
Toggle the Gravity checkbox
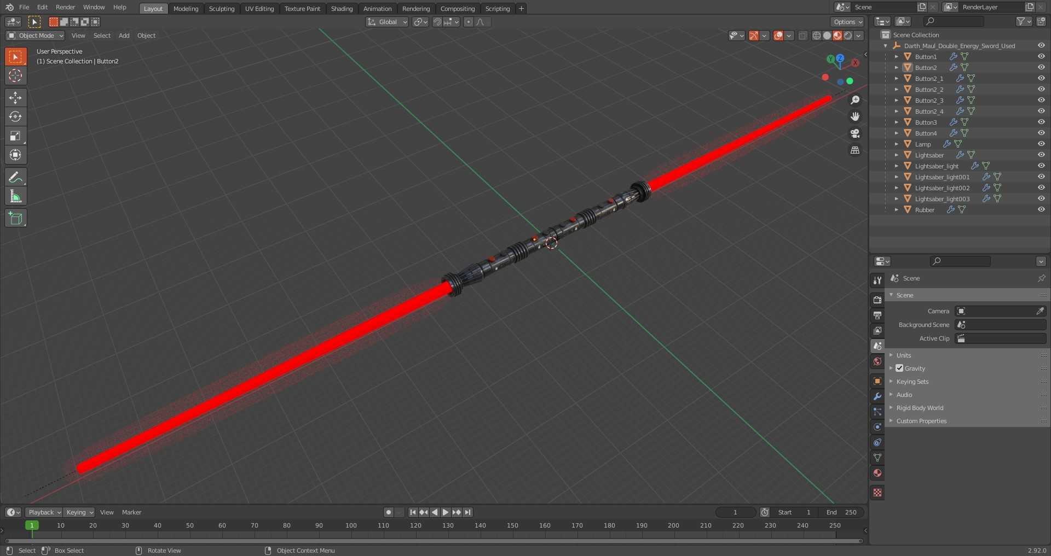(899, 368)
